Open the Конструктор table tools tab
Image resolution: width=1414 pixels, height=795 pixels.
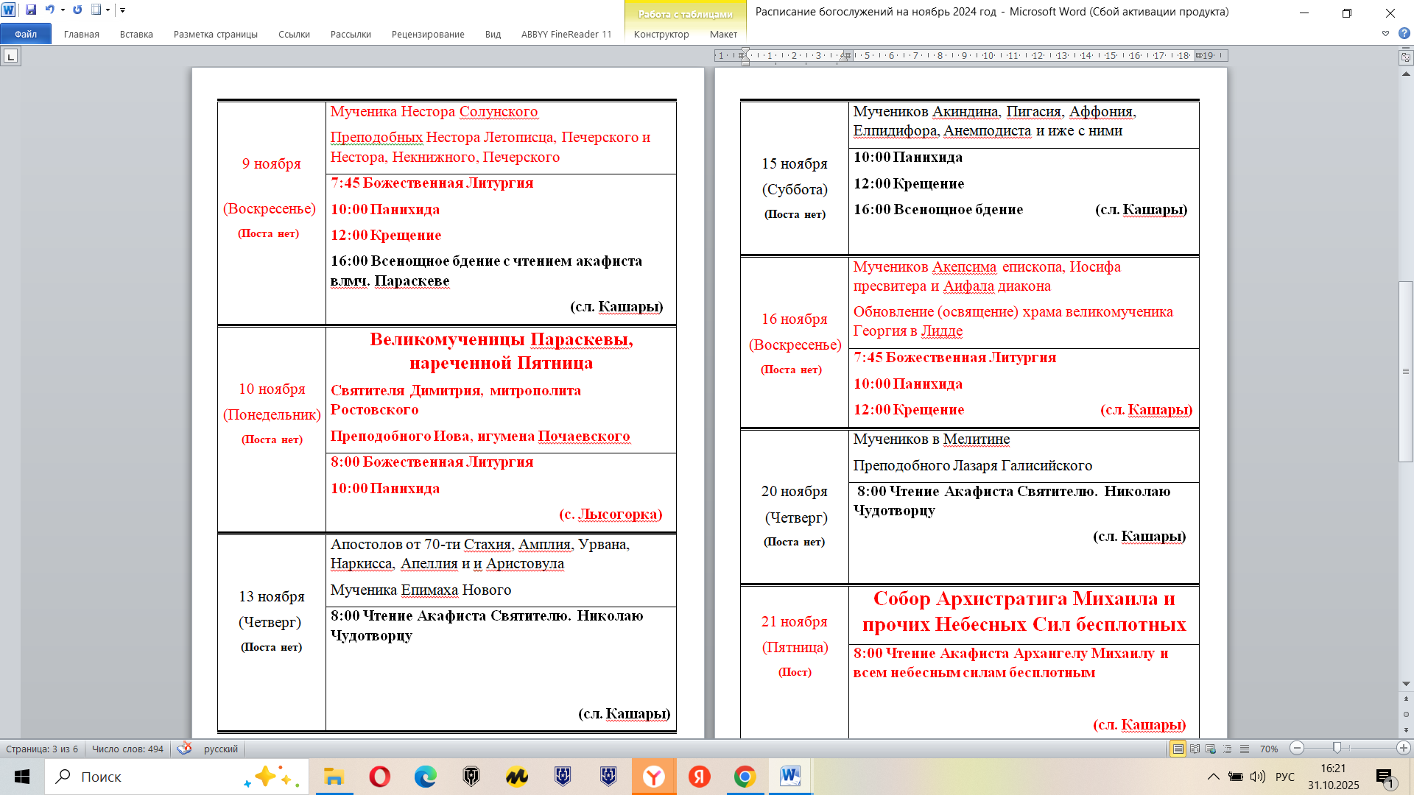pyautogui.click(x=661, y=35)
